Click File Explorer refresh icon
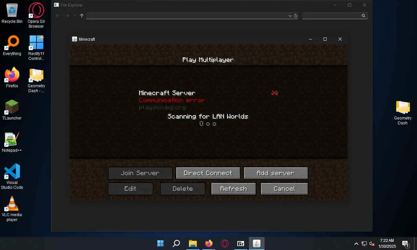 [x=296, y=16]
